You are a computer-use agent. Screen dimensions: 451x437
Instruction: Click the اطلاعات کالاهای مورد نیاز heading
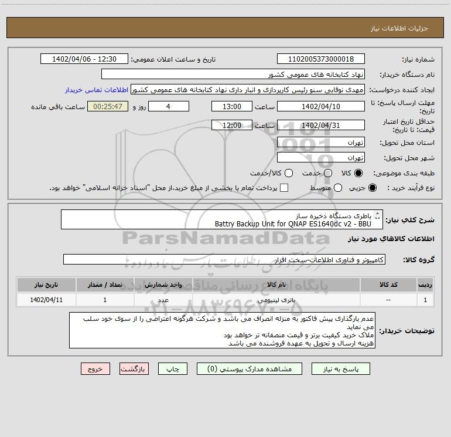391,239
